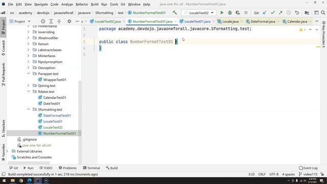This screenshot has width=327, height=184.
Task: Open the Favorites side tool window
Action: 4,152
